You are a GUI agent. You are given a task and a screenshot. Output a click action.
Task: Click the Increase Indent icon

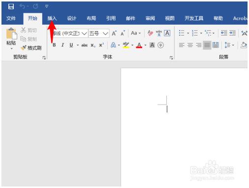point(232,33)
